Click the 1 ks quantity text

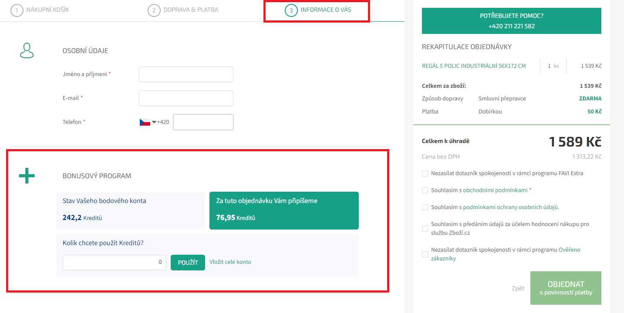click(553, 66)
